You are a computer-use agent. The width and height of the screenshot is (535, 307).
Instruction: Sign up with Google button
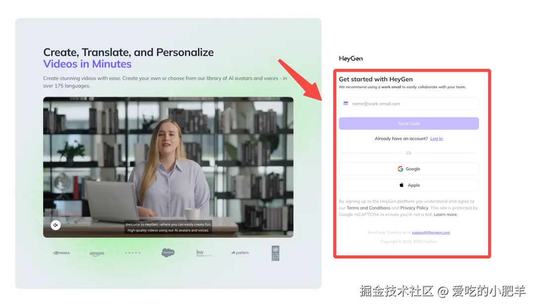pos(409,169)
